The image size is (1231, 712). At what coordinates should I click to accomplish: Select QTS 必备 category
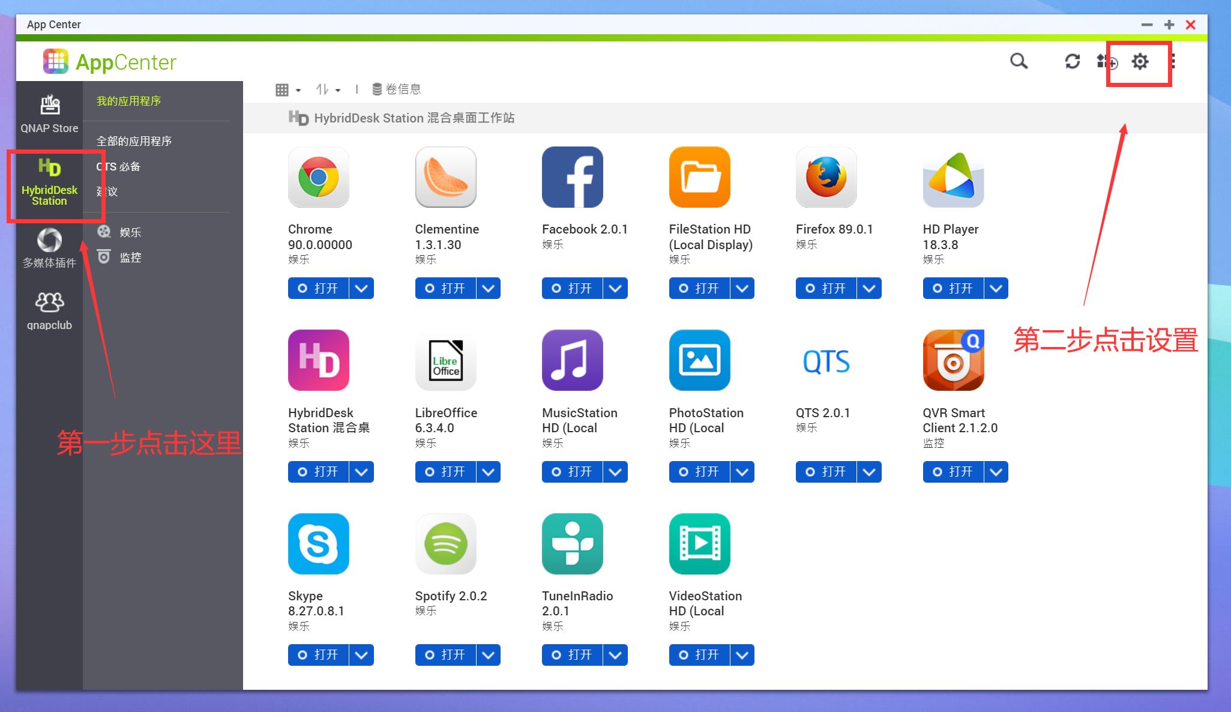coord(118,166)
